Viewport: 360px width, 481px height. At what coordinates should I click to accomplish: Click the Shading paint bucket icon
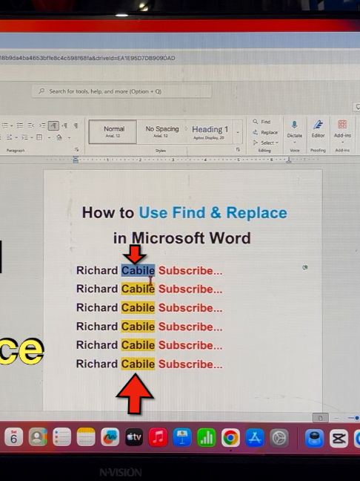tap(59, 137)
